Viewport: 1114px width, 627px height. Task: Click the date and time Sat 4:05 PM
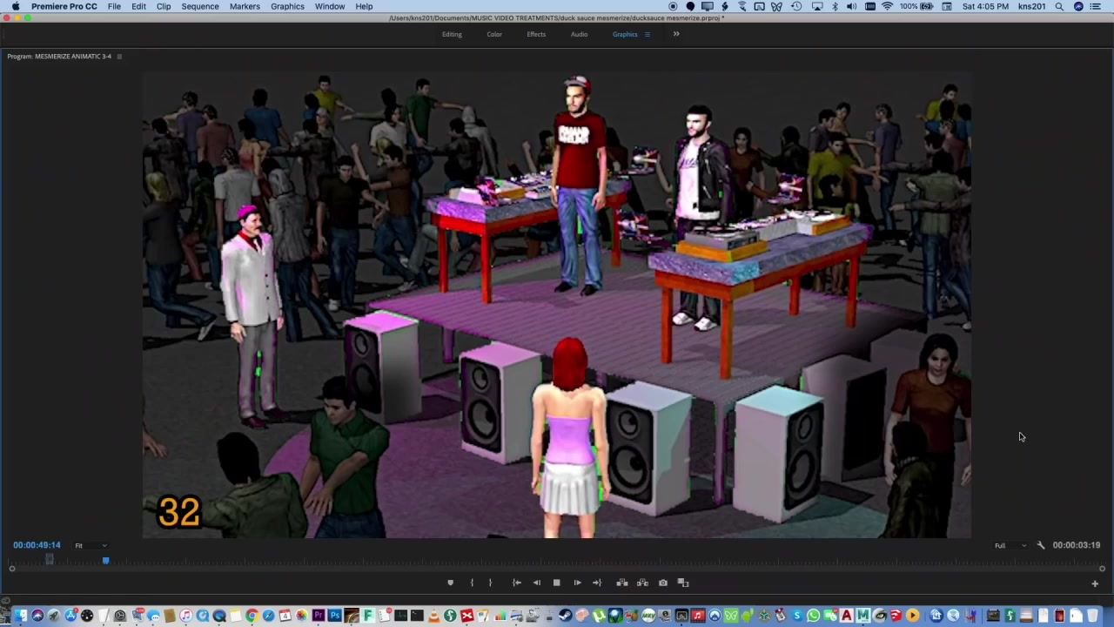[986, 6]
